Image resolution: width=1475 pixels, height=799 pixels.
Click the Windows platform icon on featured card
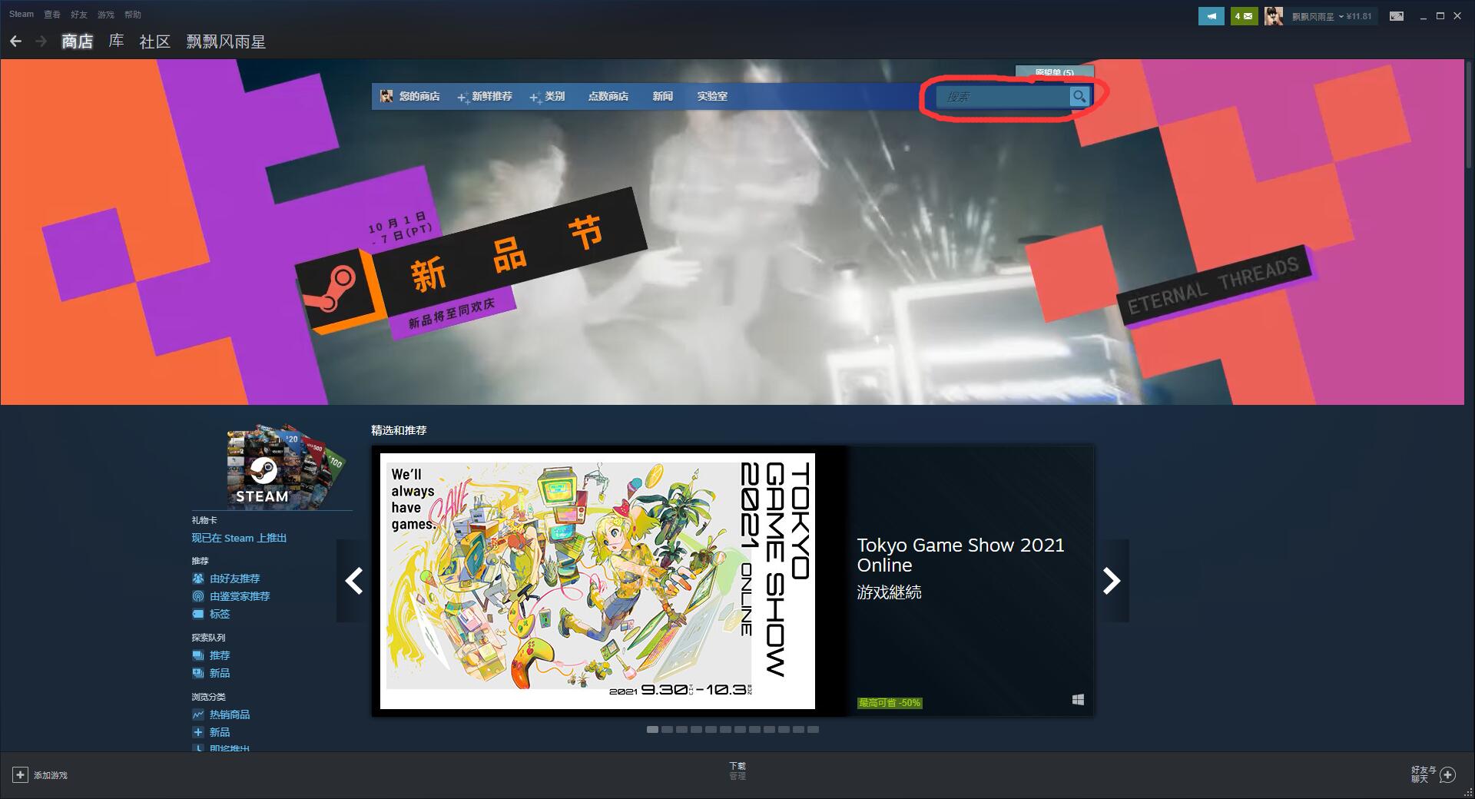coord(1078,700)
